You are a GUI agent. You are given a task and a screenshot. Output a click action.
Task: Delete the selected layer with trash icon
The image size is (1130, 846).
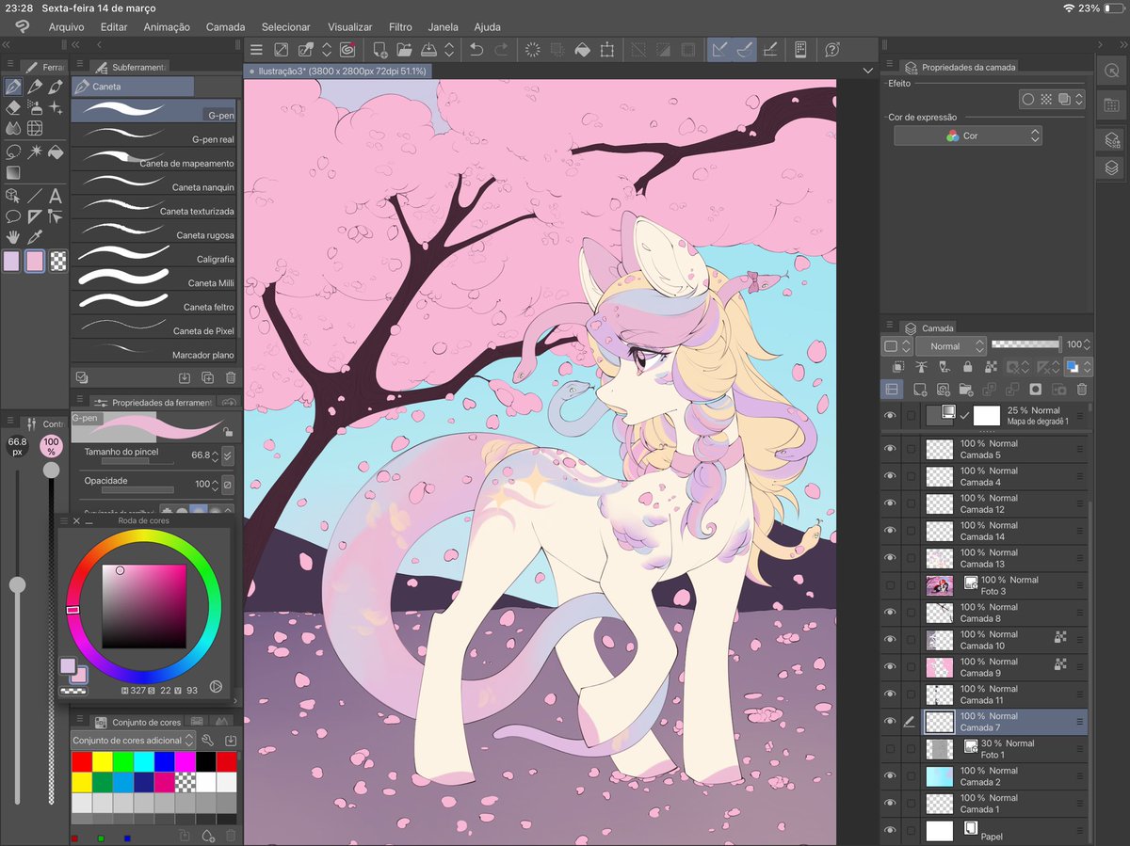coord(1082,389)
